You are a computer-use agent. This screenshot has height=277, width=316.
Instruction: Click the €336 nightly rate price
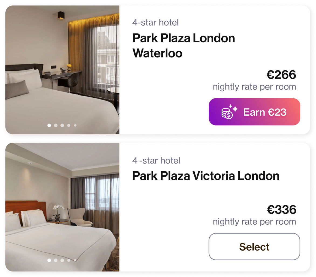(x=281, y=210)
